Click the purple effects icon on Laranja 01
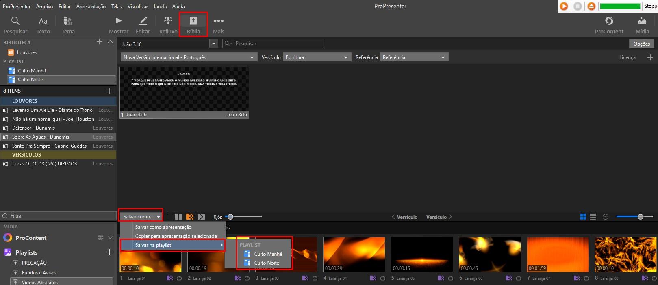The width and height of the screenshot is (658, 285). pyautogui.click(x=169, y=278)
